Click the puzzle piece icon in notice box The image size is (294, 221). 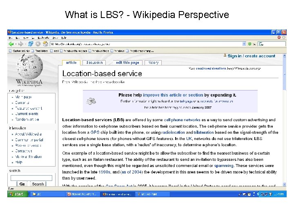(x=91, y=101)
